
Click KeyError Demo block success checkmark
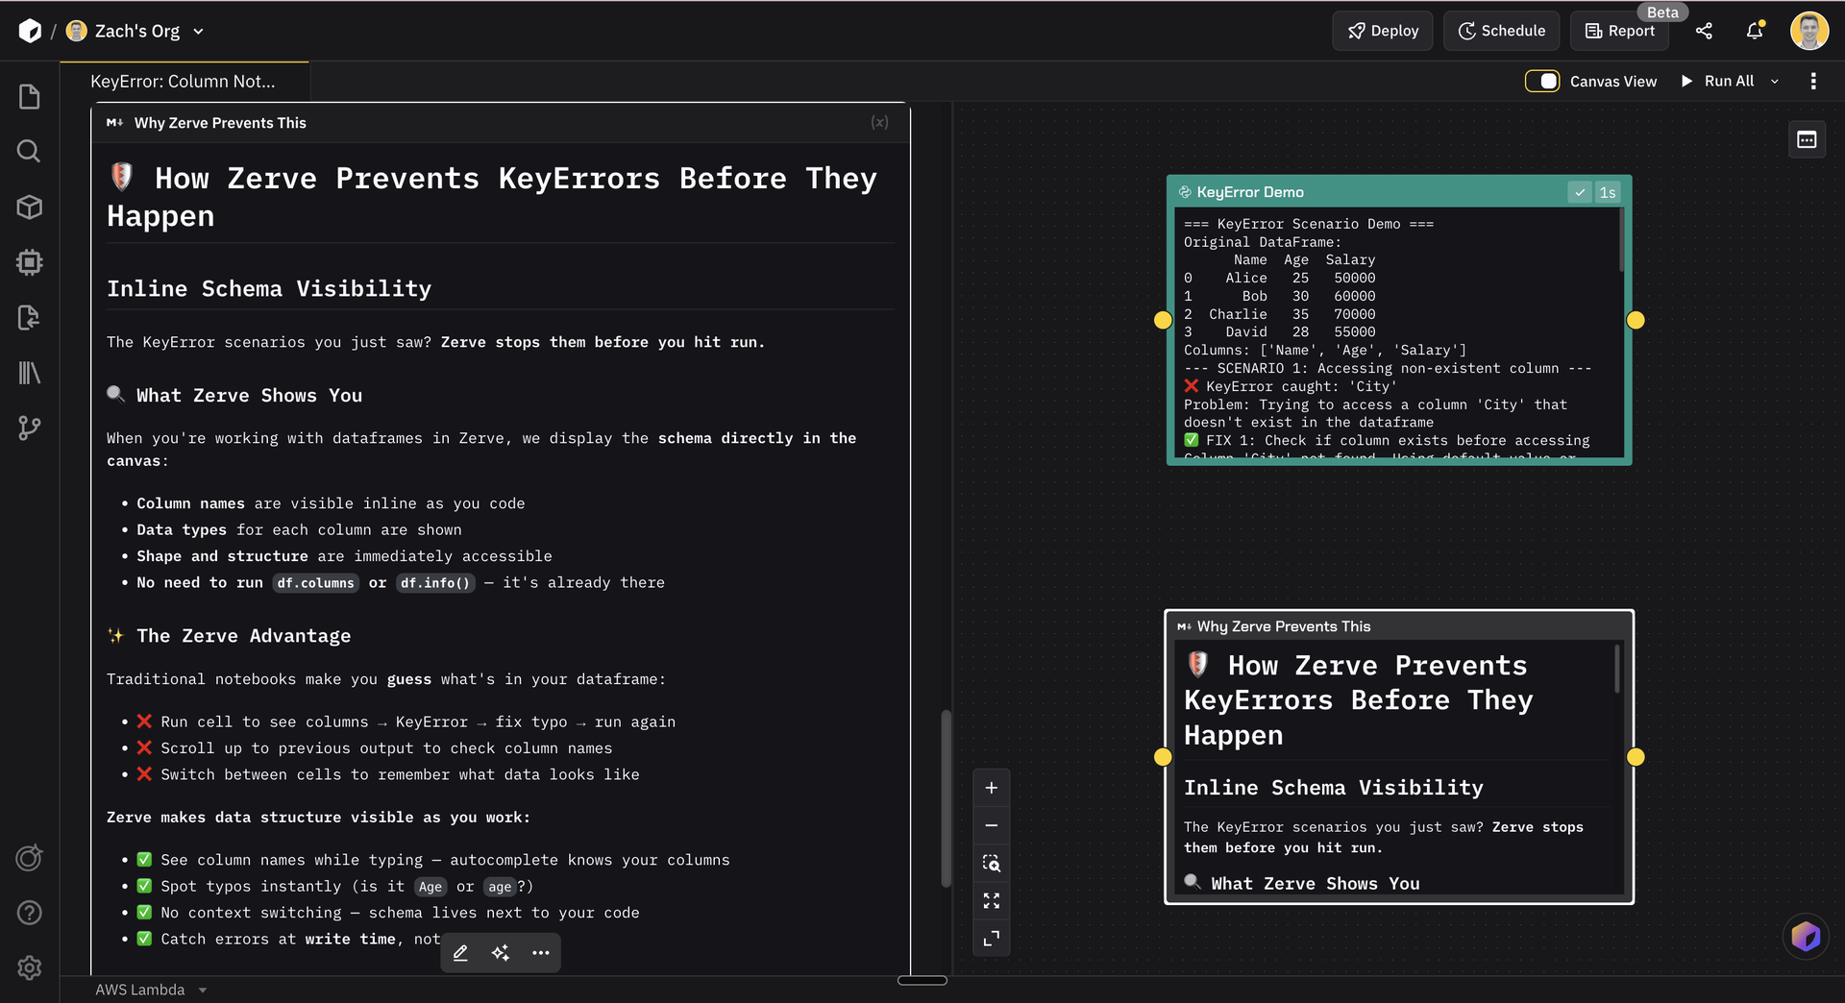(x=1579, y=192)
